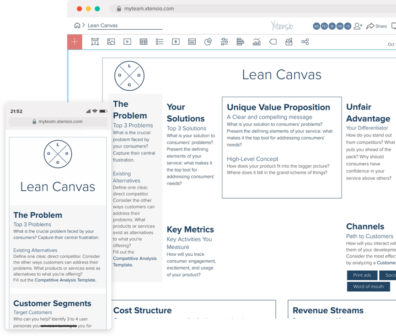Add a Pie chart module

pos(208,42)
